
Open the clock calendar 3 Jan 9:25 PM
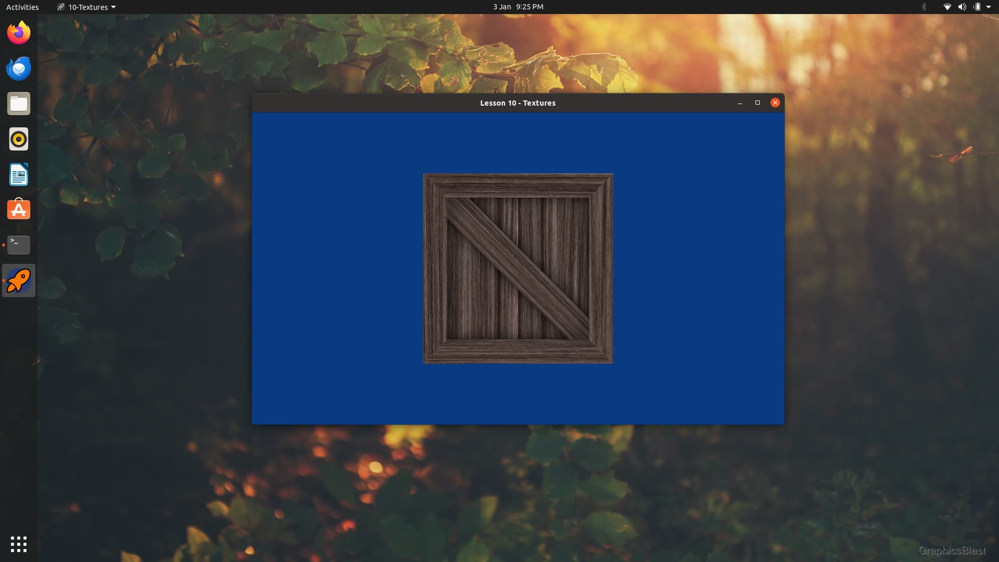(518, 7)
